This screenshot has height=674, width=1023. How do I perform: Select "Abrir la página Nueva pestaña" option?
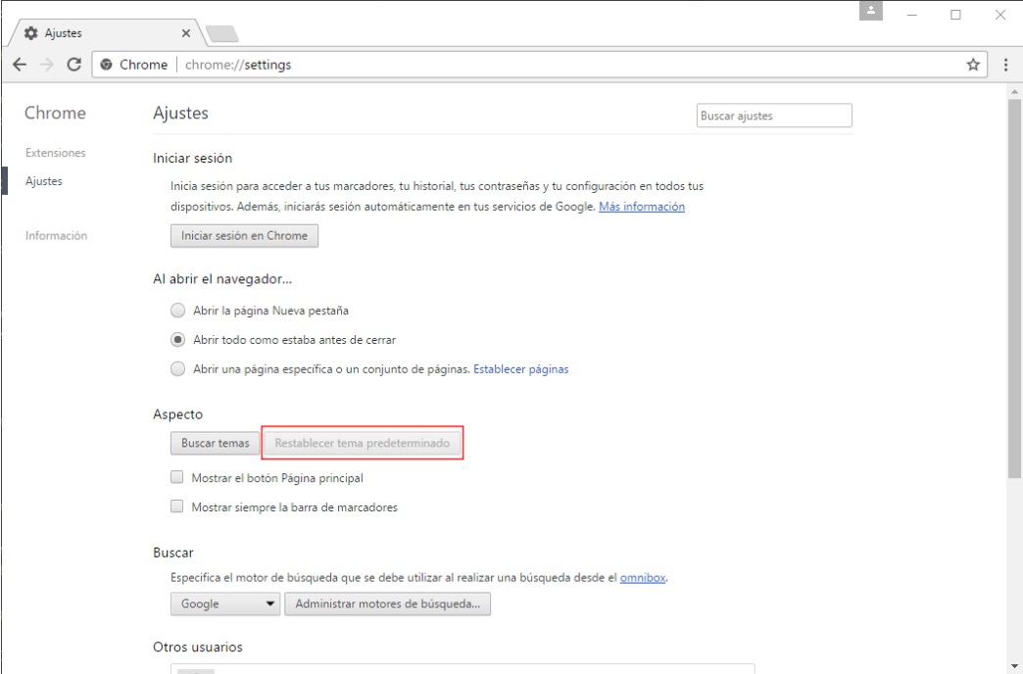coord(177,311)
